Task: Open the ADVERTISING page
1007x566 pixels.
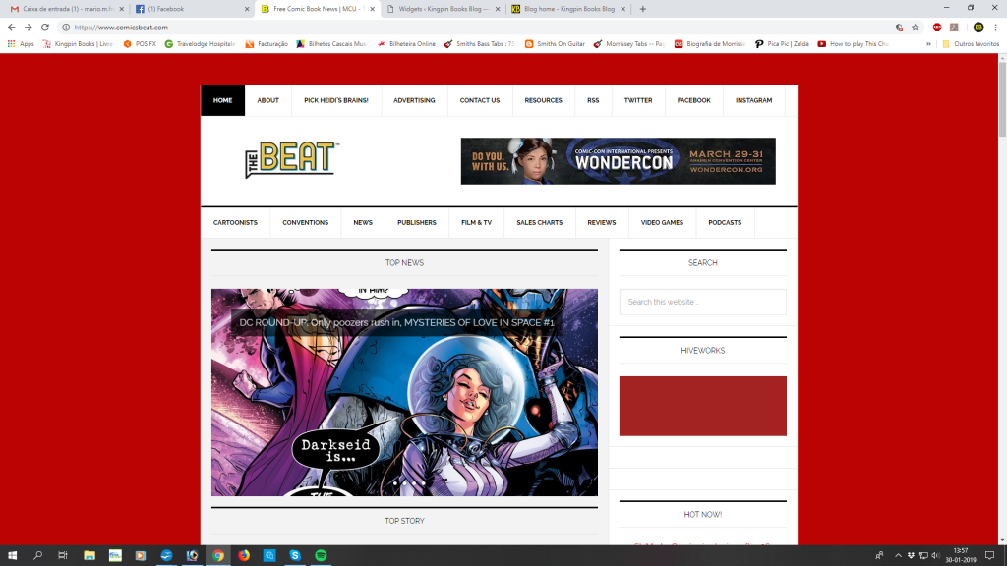Action: pos(414,101)
